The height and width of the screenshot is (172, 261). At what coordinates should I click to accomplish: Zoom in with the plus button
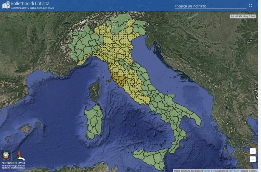coord(253,151)
